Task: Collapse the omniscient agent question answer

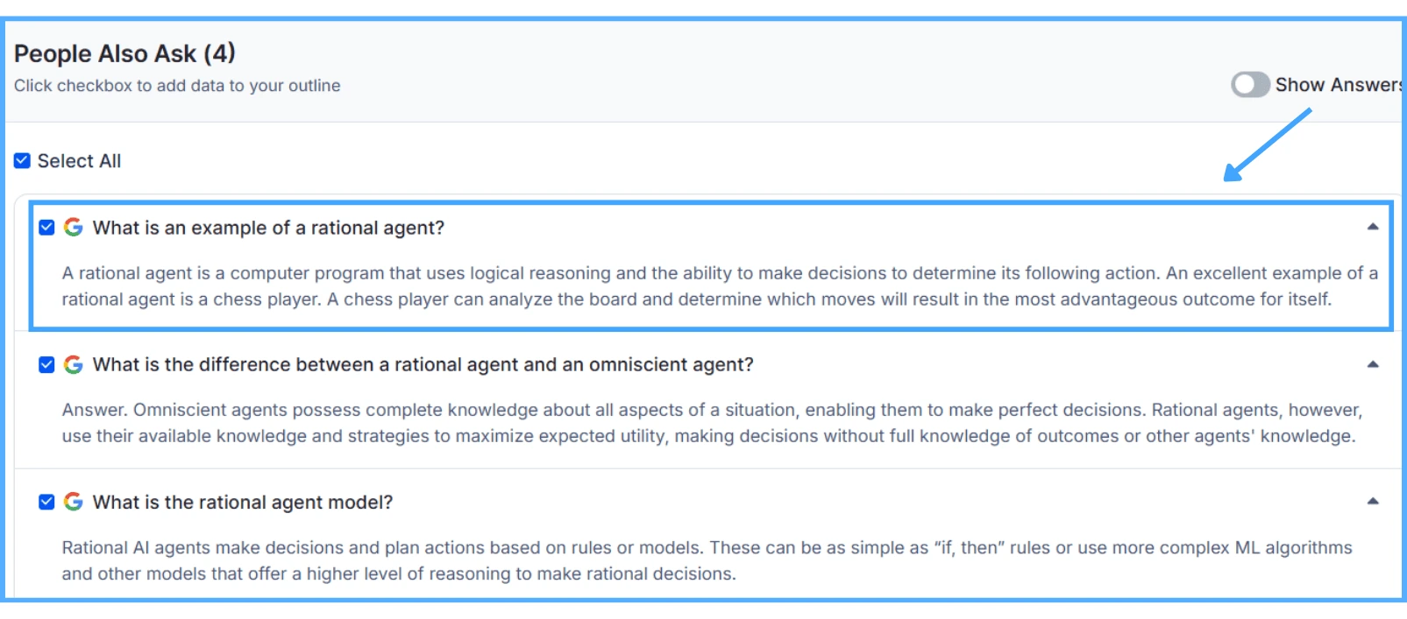Action: [1373, 364]
